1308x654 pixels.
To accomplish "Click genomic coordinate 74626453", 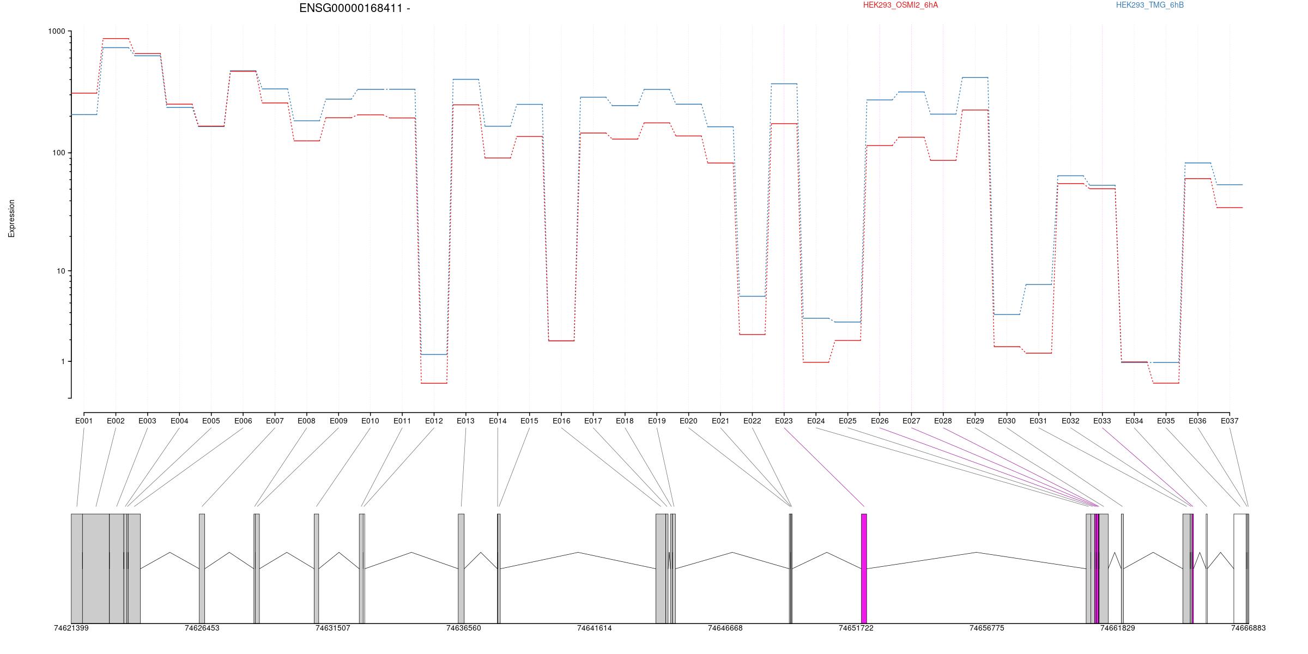I will [x=202, y=628].
